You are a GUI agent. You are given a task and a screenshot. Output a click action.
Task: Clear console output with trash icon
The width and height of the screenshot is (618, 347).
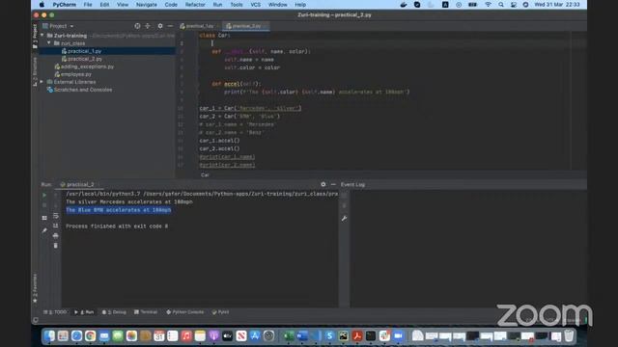tap(56, 246)
